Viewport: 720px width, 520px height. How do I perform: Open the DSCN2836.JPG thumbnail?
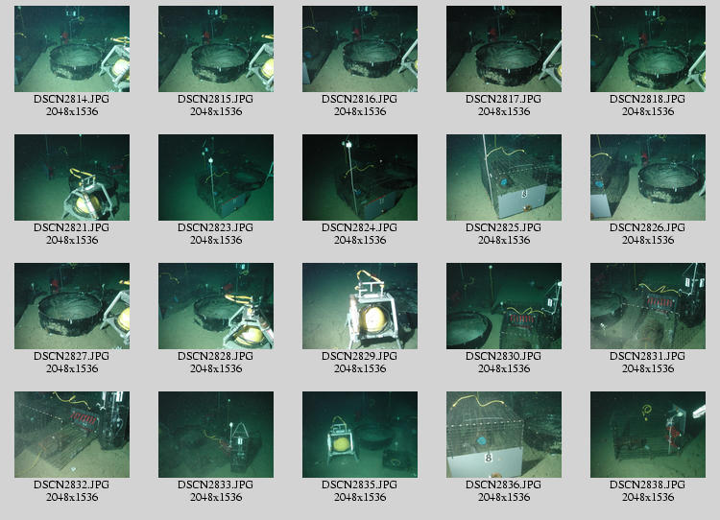[504, 435]
